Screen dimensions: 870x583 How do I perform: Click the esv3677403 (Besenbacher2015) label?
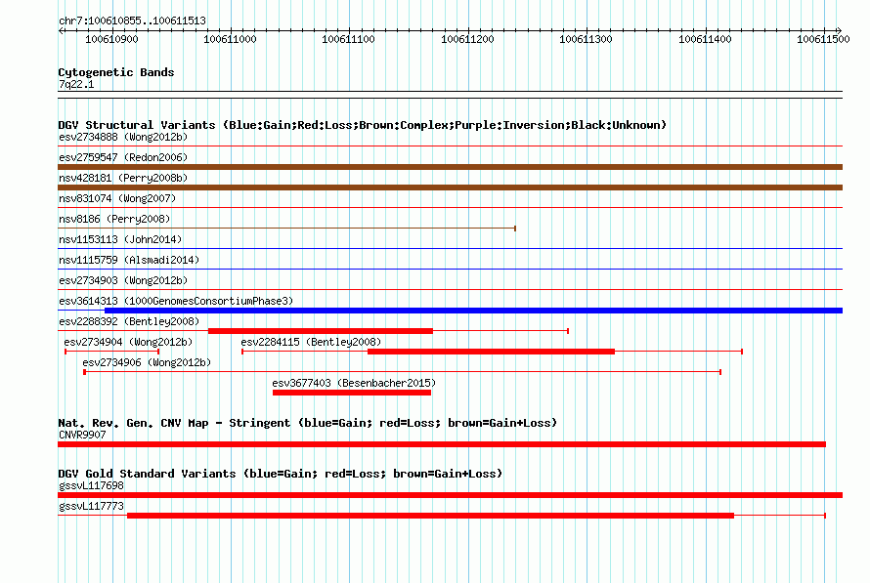tap(354, 383)
